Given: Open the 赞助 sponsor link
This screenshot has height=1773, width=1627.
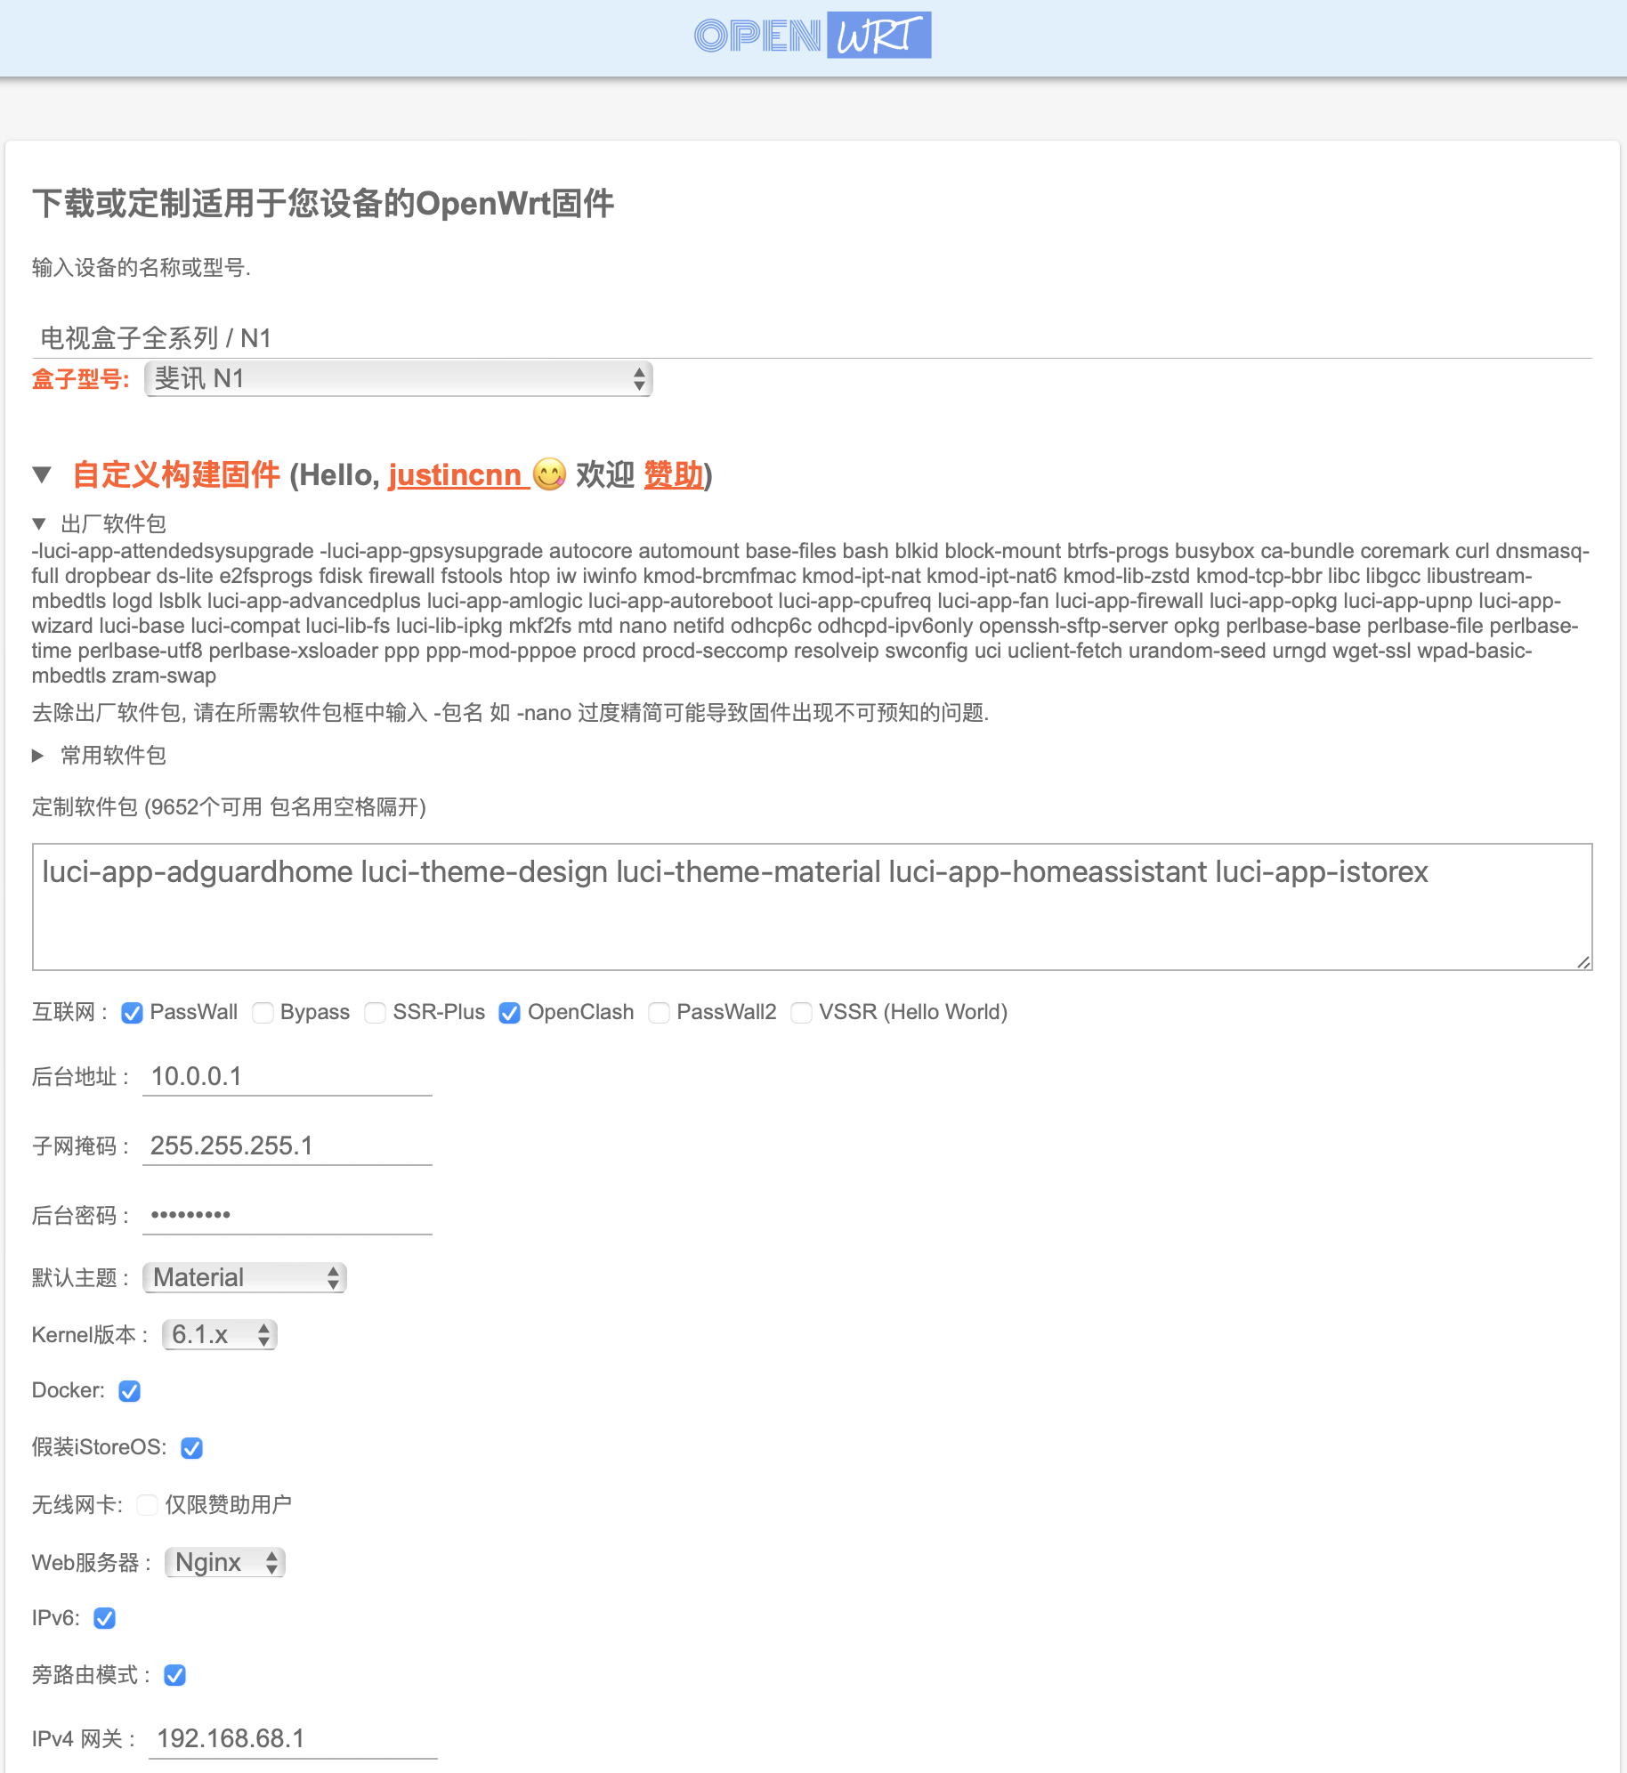Looking at the screenshot, I should pos(674,475).
